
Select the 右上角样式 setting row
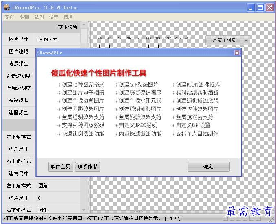point(19,161)
